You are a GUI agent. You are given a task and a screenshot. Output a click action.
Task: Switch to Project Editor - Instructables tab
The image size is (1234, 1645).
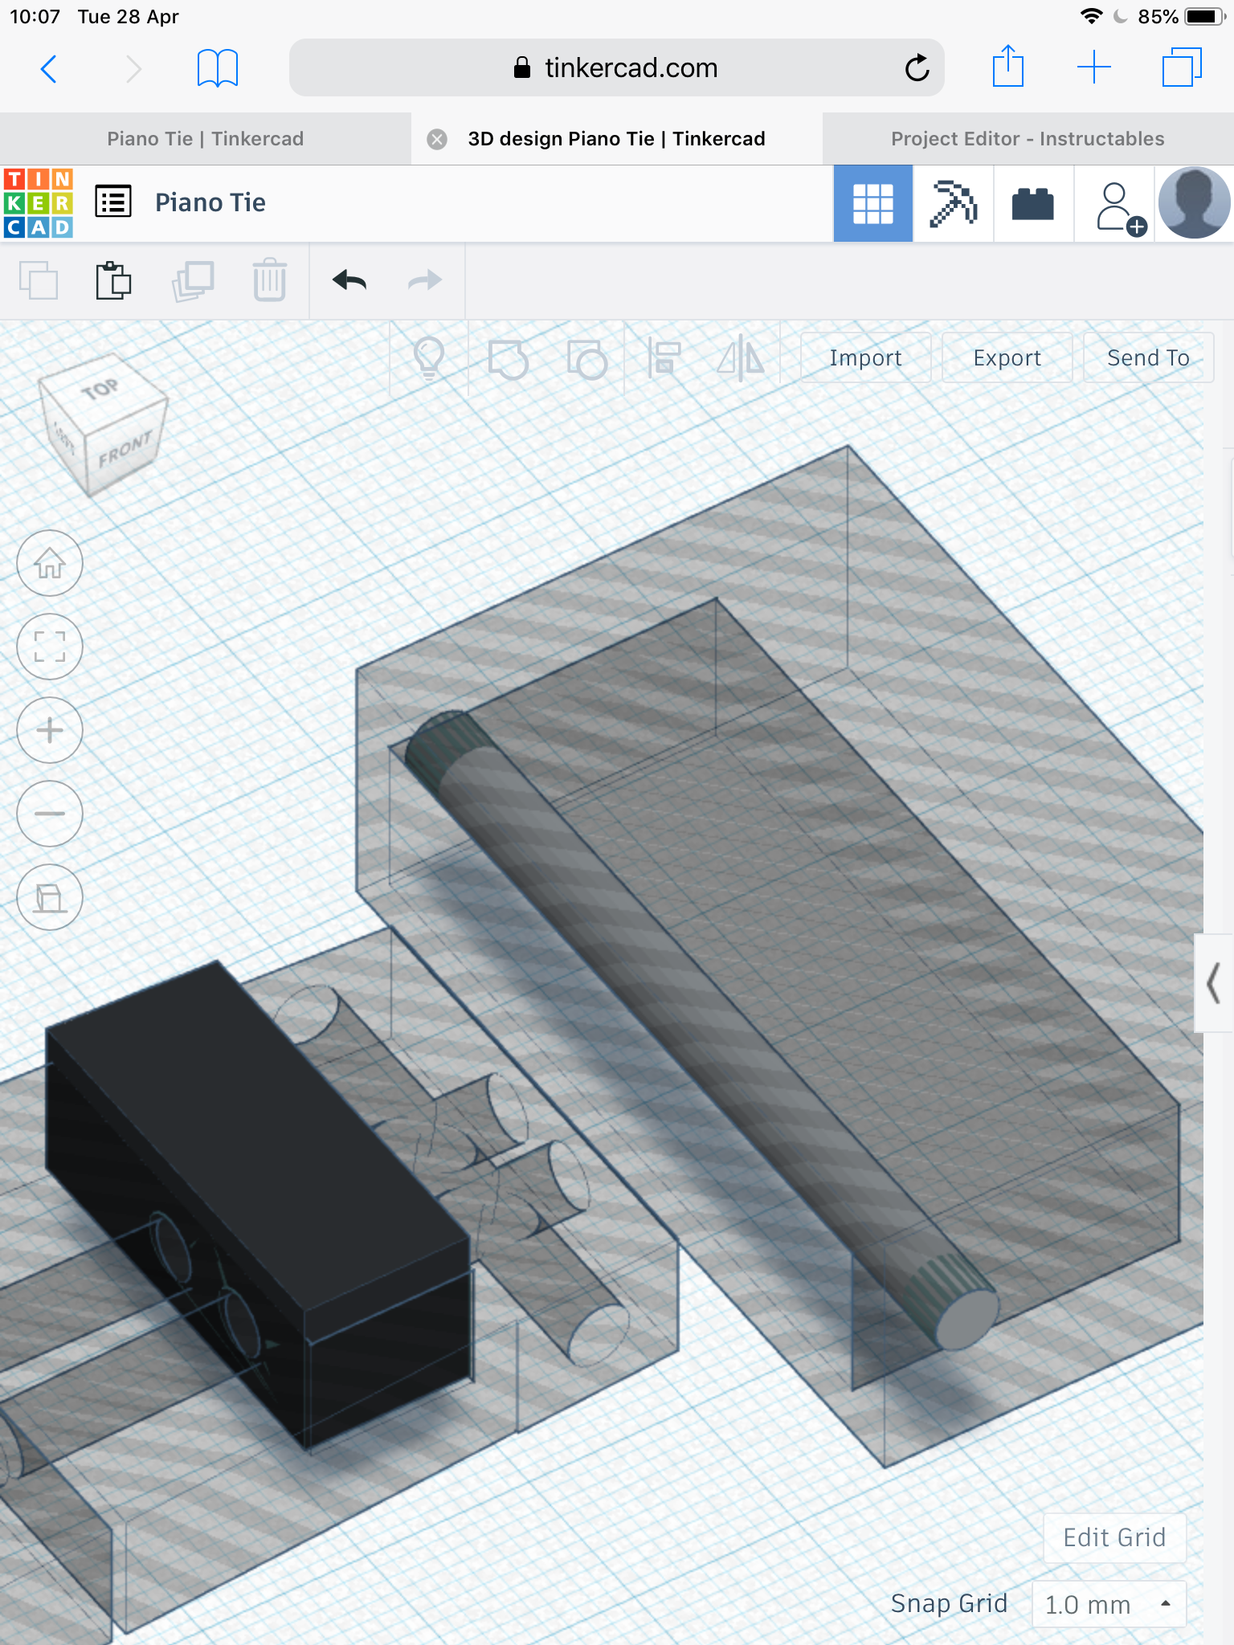[x=1028, y=139]
